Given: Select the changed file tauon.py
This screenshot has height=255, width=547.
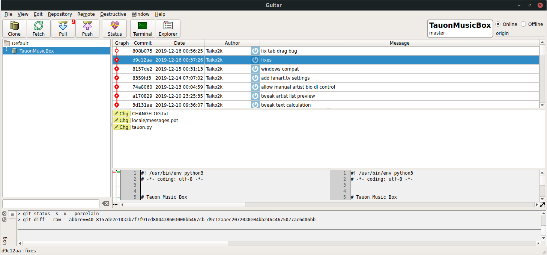Looking at the screenshot, I should pyautogui.click(x=142, y=127).
